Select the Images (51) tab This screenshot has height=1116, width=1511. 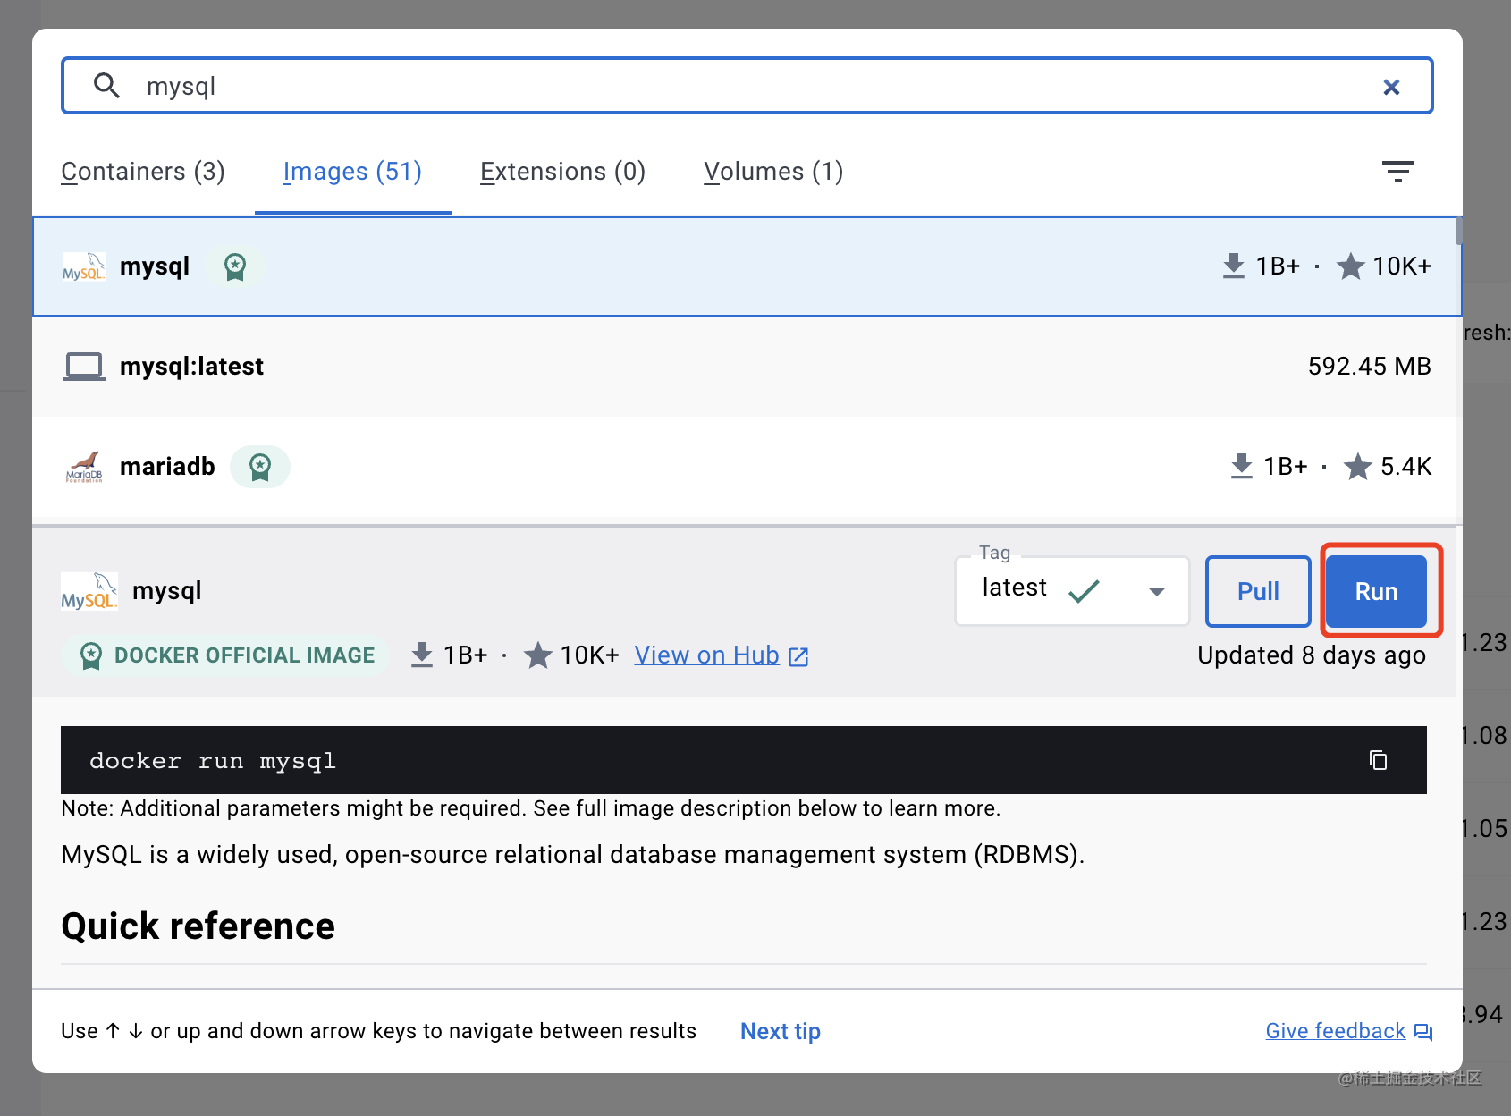coord(352,172)
